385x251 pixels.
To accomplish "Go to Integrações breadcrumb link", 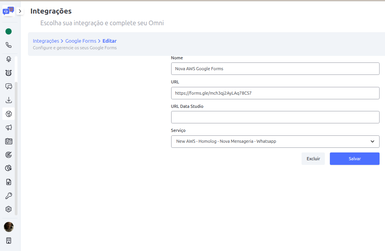I will click(46, 41).
